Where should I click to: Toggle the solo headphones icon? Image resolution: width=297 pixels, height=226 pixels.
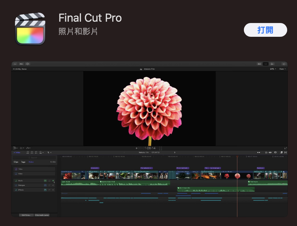pyautogui.click(x=266, y=152)
